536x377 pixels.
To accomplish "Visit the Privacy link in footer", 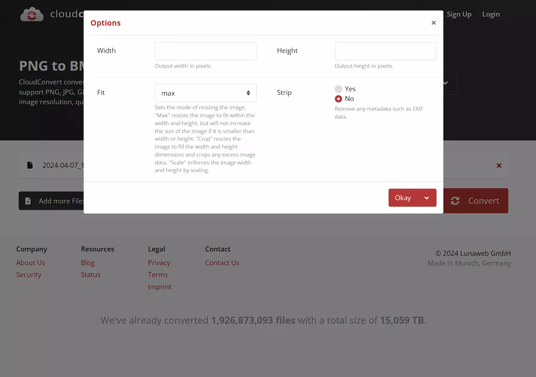I will point(159,263).
